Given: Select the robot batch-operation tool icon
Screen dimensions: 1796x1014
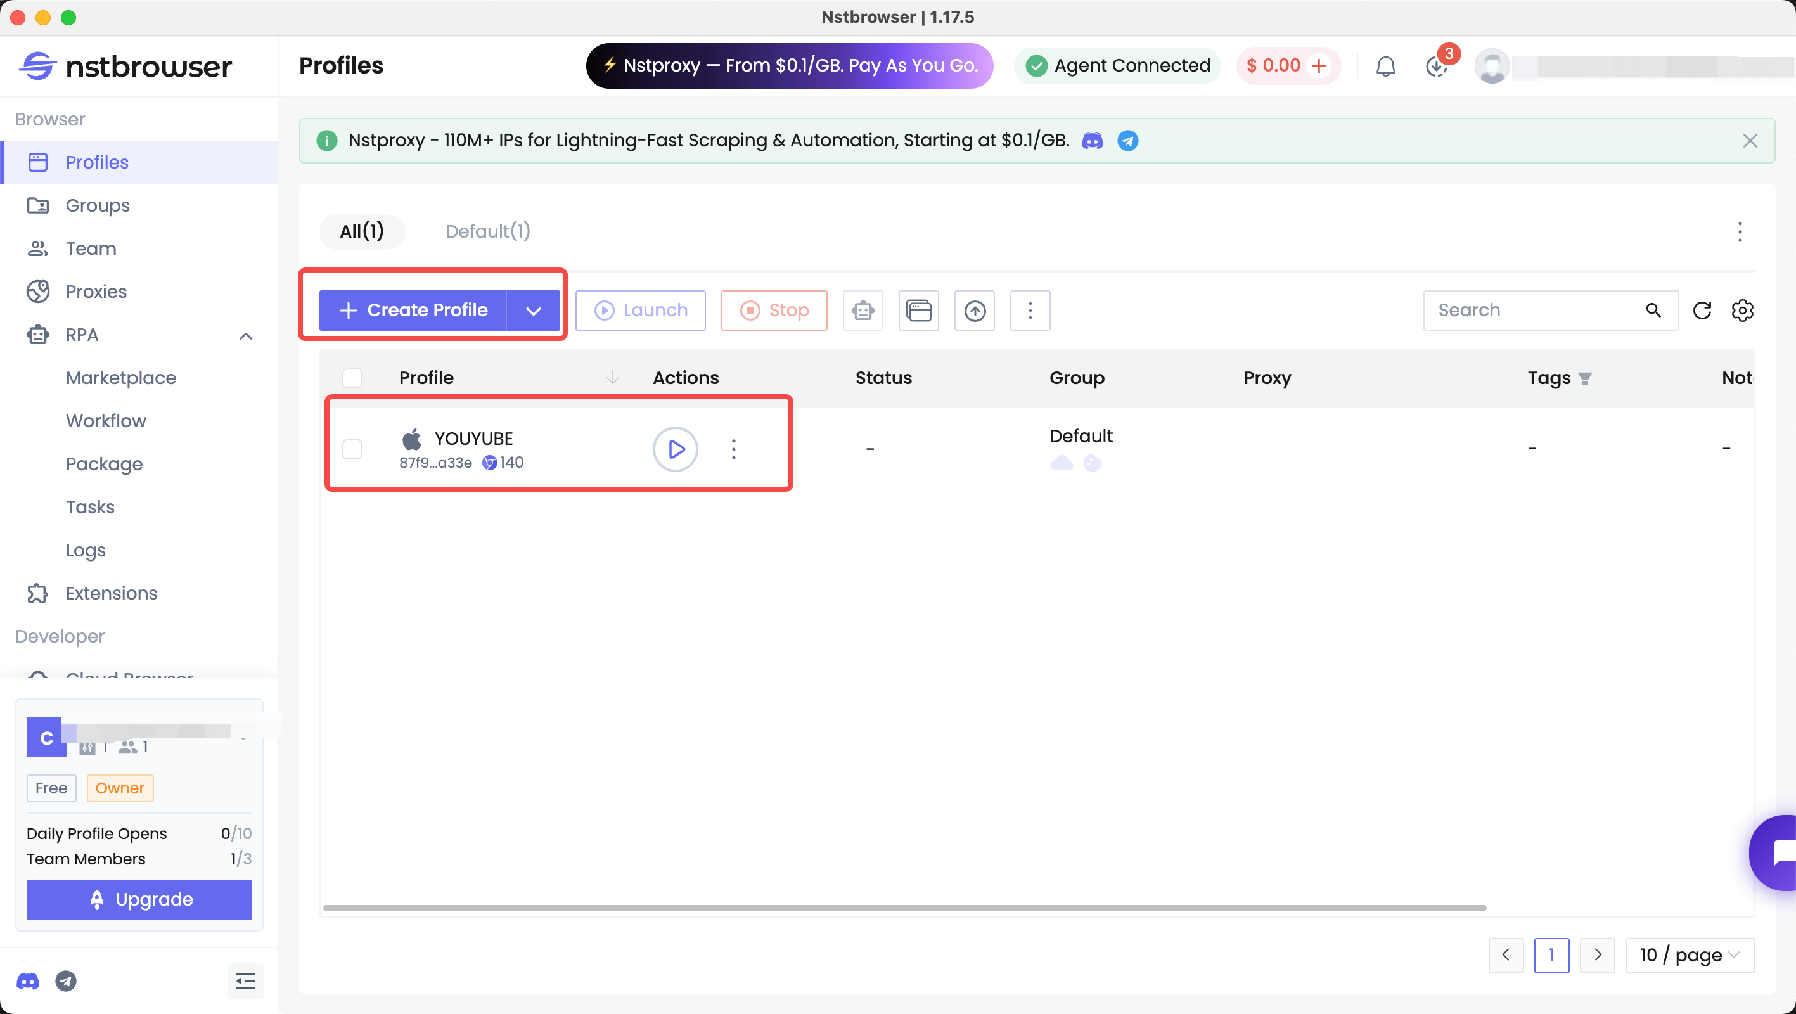Looking at the screenshot, I should pos(863,311).
